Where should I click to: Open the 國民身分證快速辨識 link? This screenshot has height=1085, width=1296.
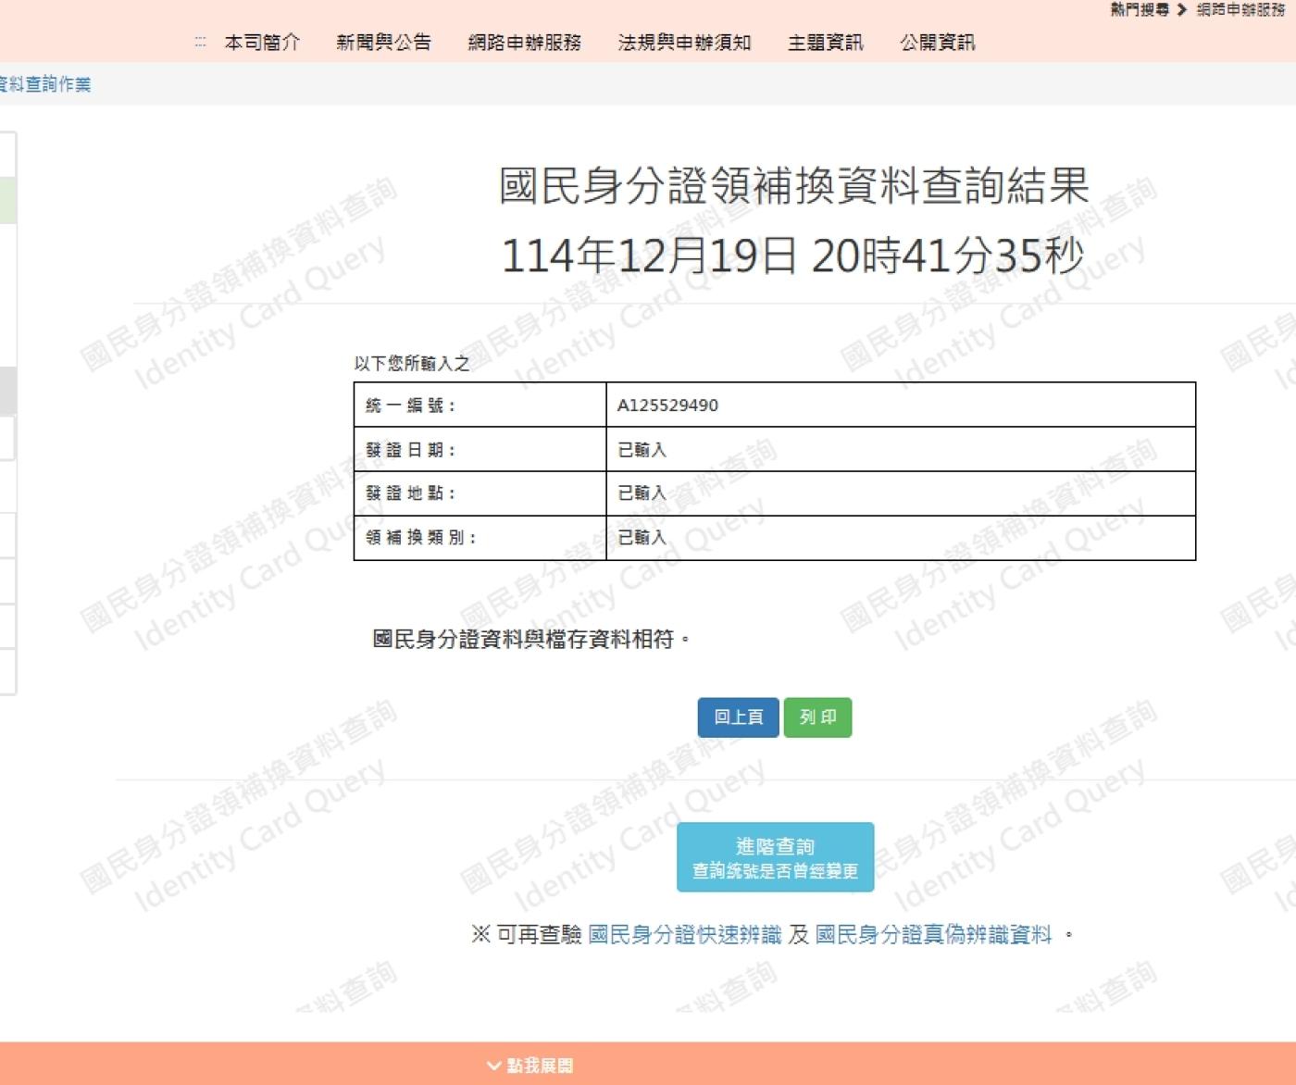[x=684, y=935]
